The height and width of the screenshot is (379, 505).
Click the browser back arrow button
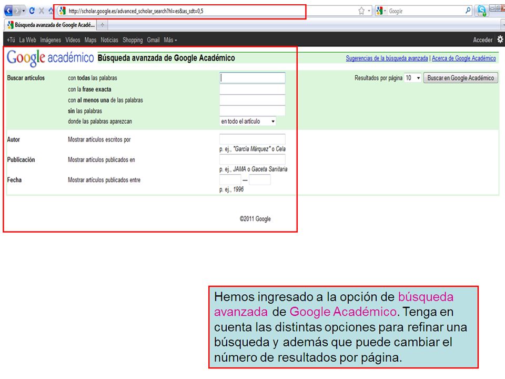coord(8,11)
